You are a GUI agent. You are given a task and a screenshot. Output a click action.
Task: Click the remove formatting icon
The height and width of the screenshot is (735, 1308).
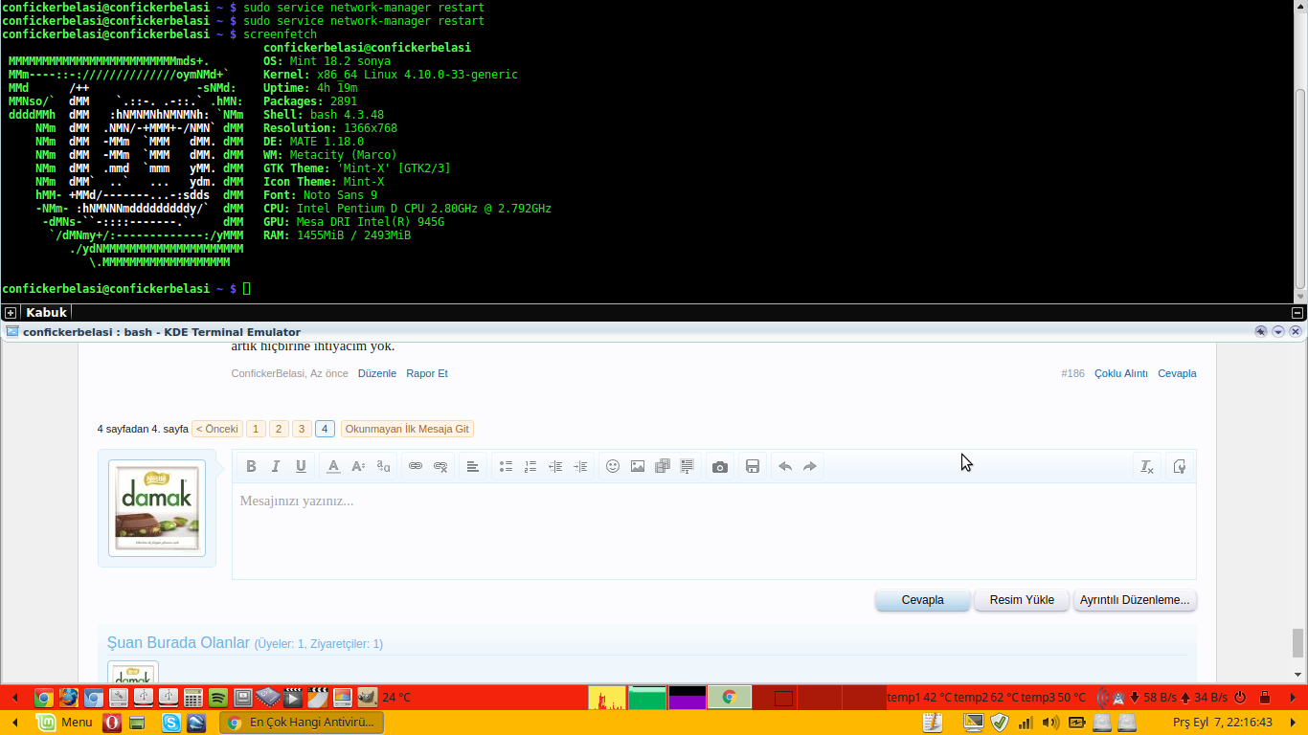1146,466
